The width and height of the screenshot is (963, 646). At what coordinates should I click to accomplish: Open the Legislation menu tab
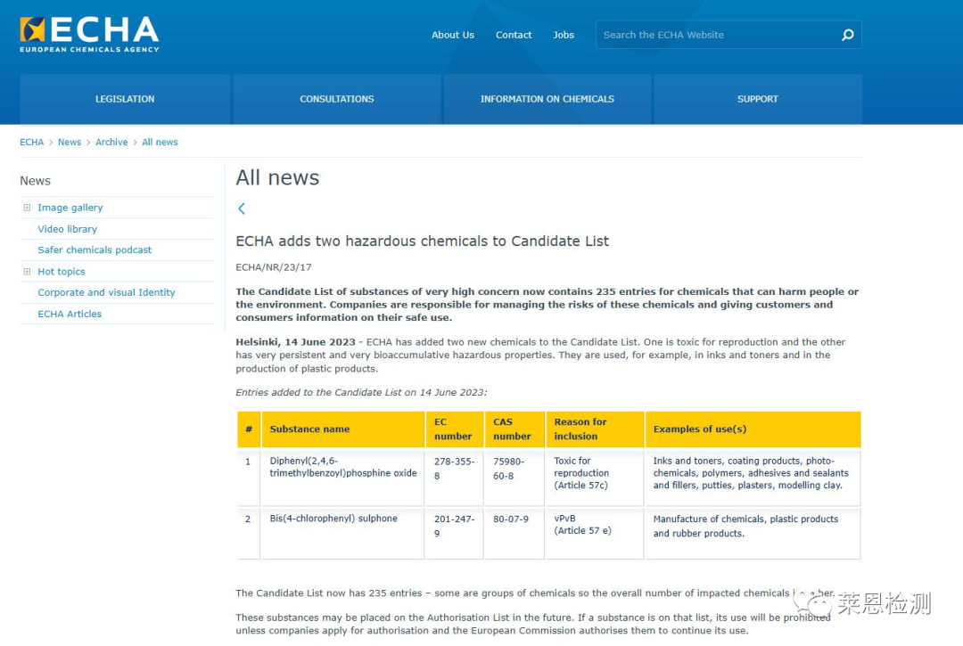coord(125,99)
